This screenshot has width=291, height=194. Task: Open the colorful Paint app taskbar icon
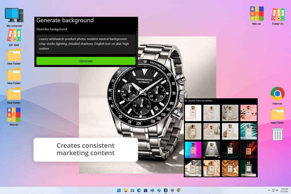[159, 190]
